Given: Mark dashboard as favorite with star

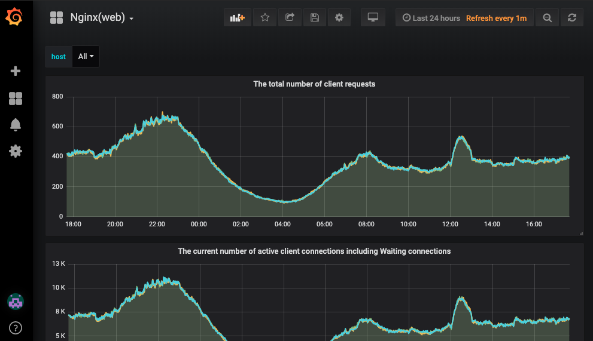Looking at the screenshot, I should pyautogui.click(x=264, y=18).
